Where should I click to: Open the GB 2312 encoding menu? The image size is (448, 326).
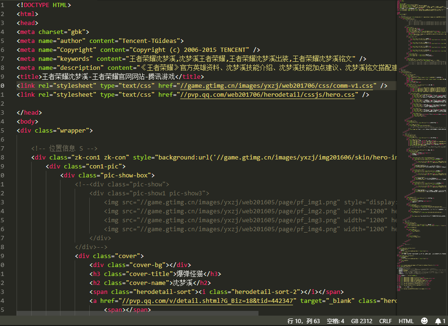tap(362, 321)
